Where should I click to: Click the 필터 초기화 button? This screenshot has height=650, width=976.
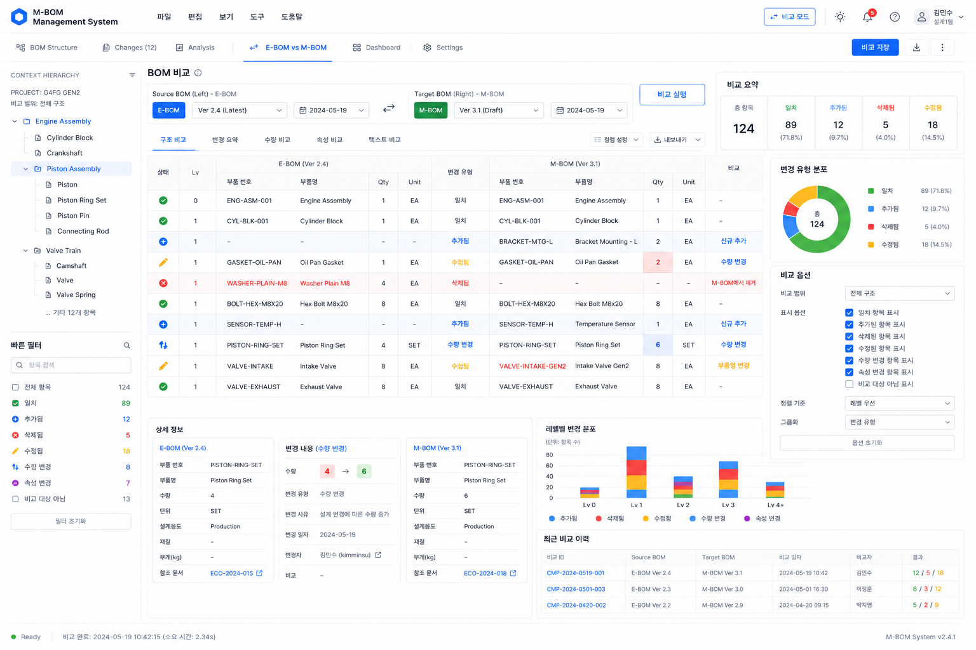click(x=71, y=521)
